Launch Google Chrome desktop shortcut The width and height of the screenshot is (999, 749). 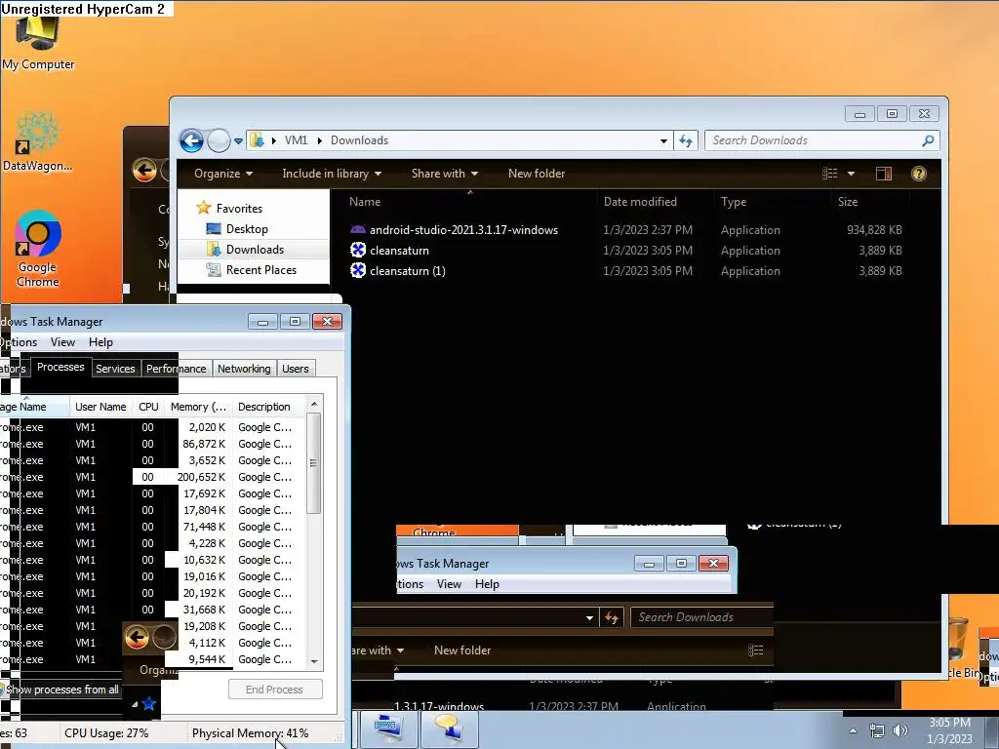(x=38, y=249)
